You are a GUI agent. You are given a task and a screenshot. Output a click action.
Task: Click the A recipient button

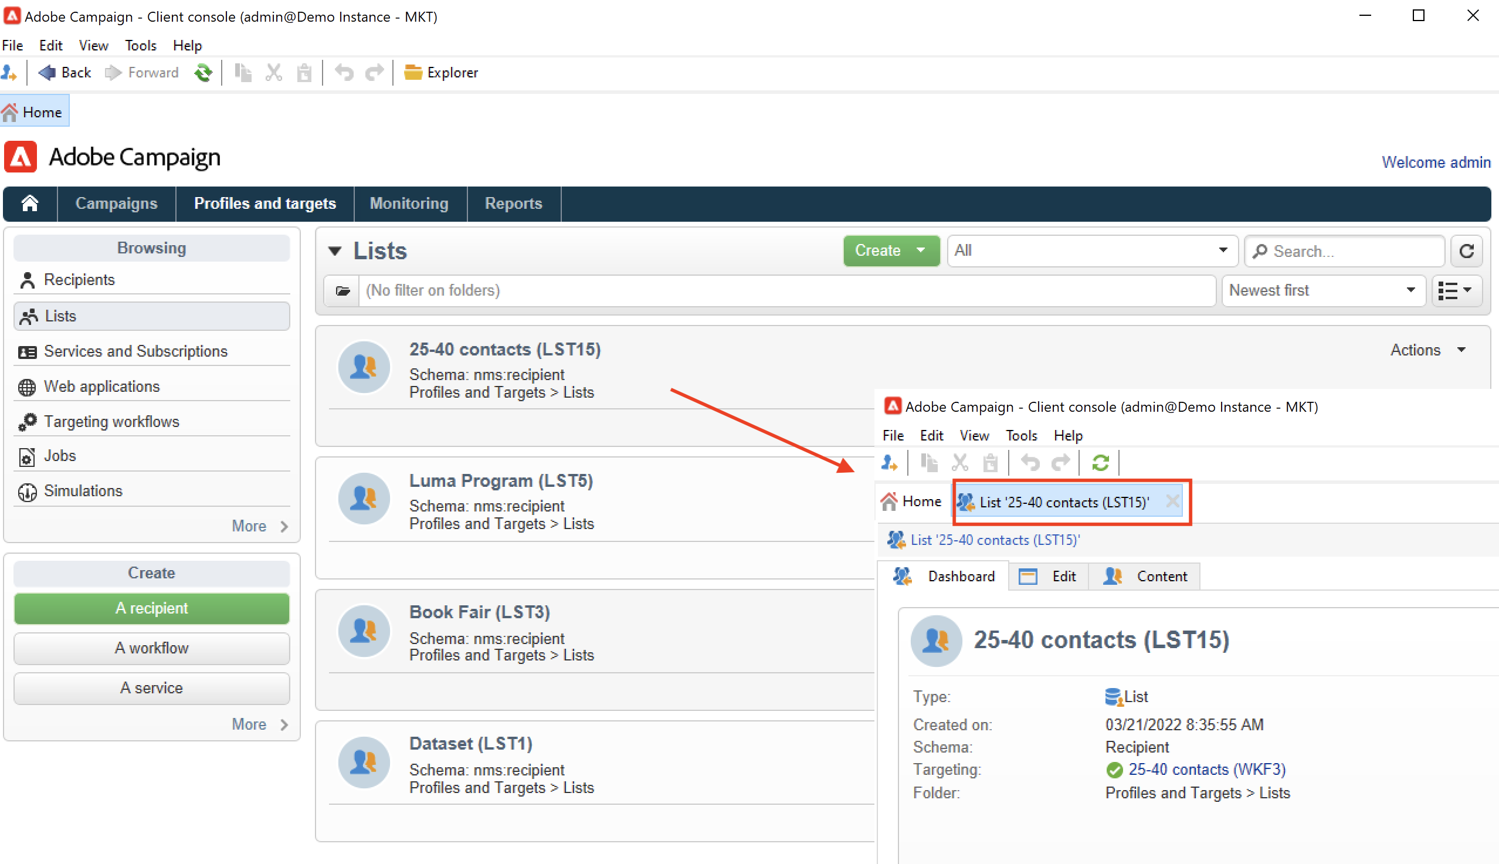[151, 608]
